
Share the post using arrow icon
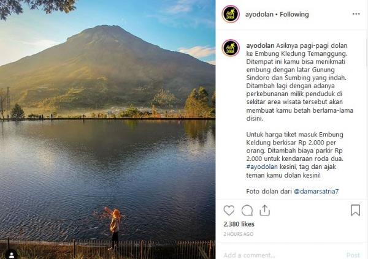pos(265,210)
